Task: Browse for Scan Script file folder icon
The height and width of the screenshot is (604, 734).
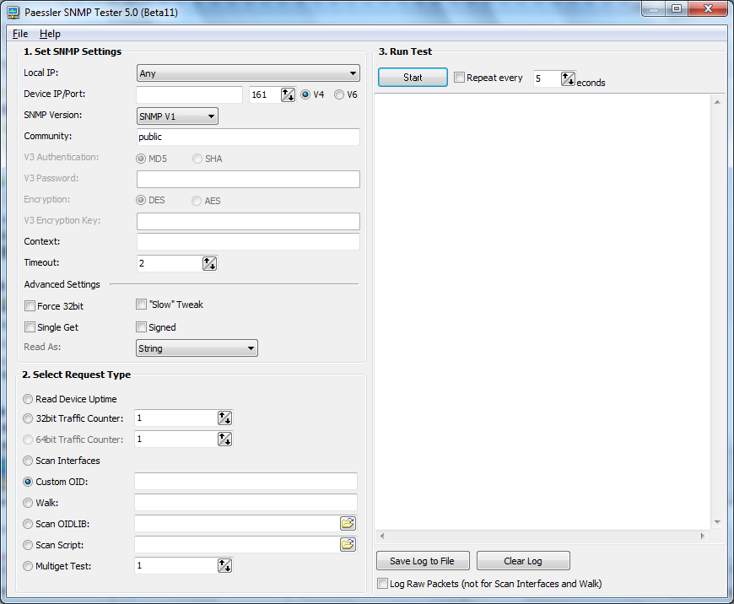Action: coord(348,544)
